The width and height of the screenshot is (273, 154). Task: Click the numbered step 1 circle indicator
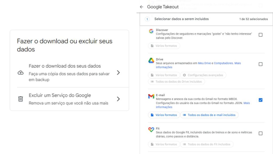click(x=147, y=19)
